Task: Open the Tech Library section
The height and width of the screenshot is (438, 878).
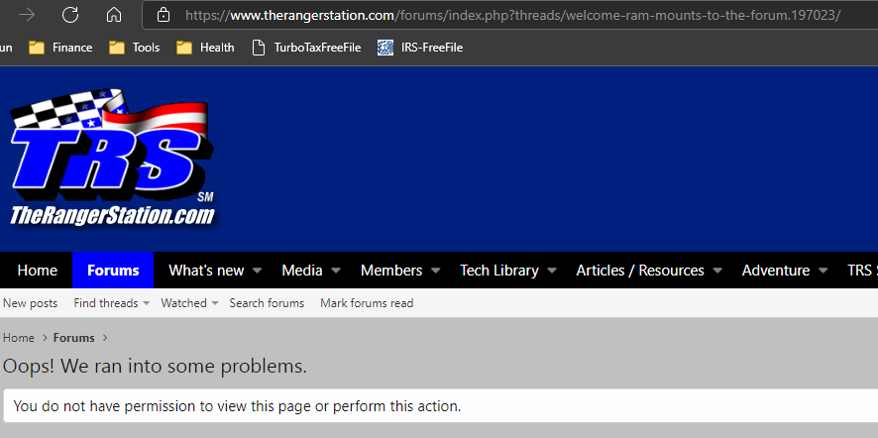Action: click(x=498, y=271)
